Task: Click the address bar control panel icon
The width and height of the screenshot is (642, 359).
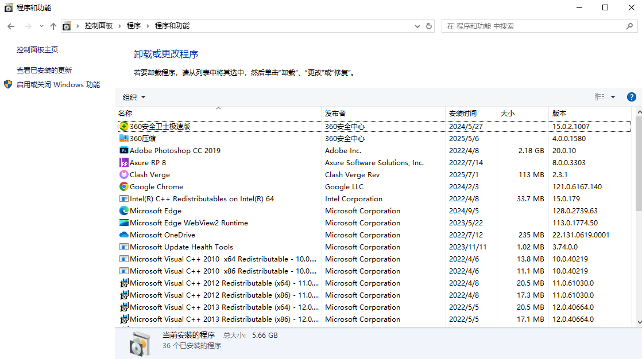Action: (67, 26)
